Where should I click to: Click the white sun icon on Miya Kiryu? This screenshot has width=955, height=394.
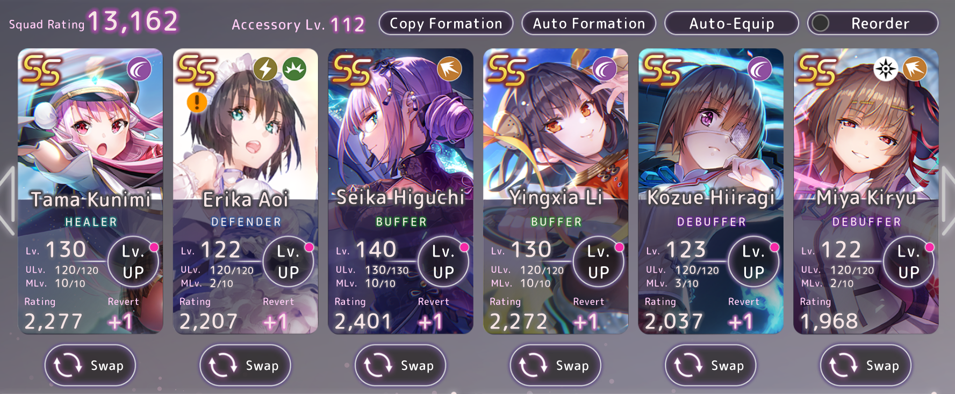pyautogui.click(x=886, y=69)
